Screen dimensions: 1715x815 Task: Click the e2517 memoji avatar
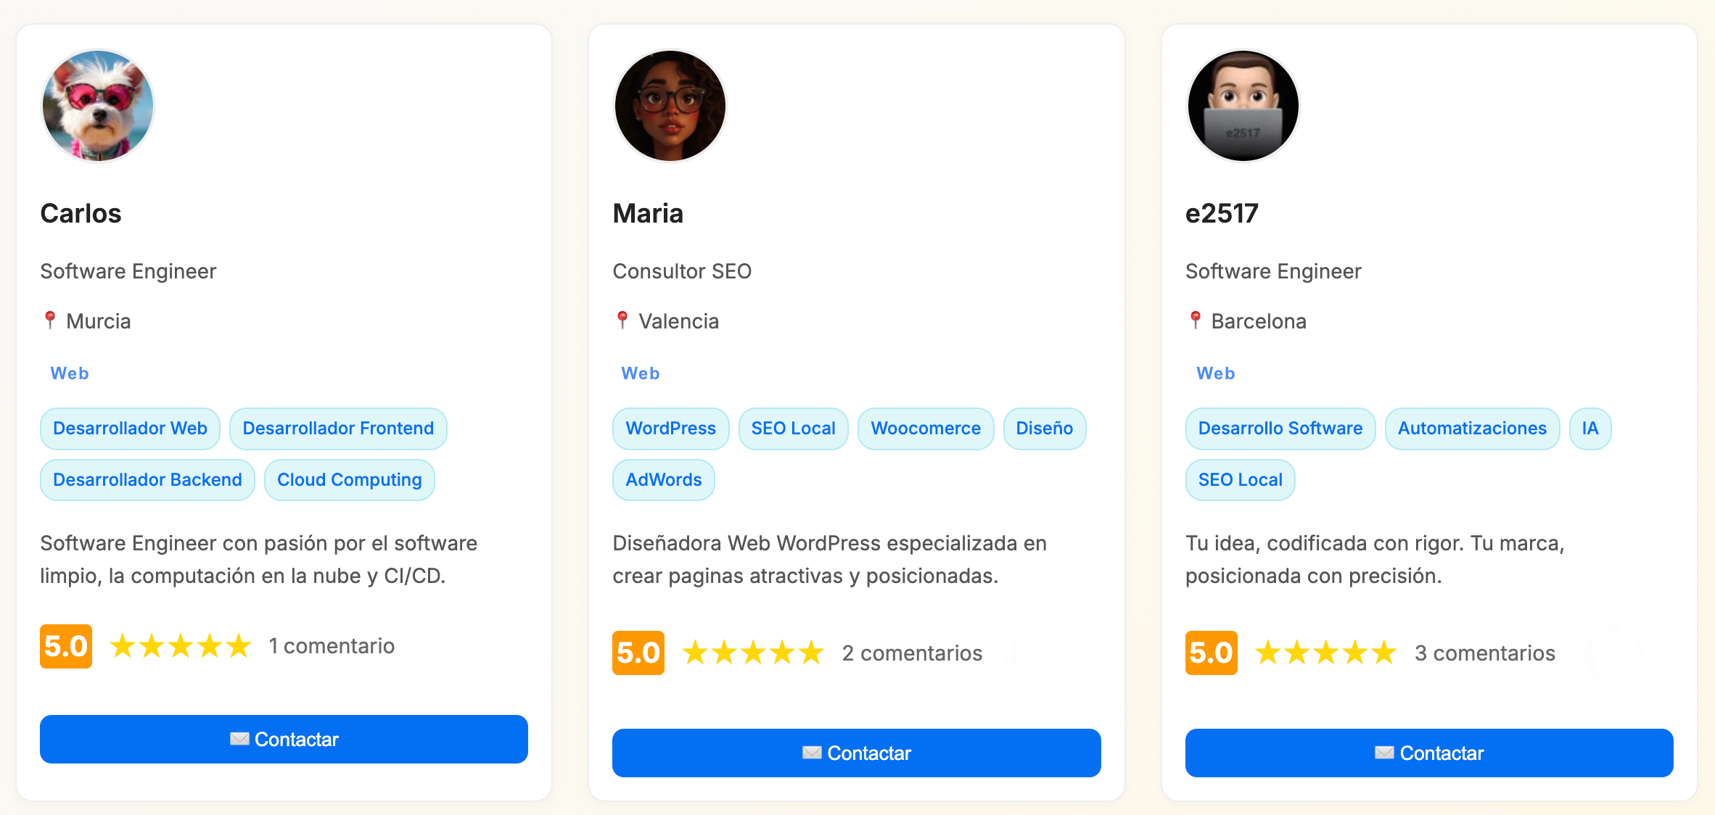[x=1242, y=106]
